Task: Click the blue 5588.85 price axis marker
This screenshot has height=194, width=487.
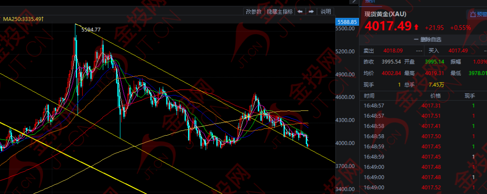Action: point(347,22)
